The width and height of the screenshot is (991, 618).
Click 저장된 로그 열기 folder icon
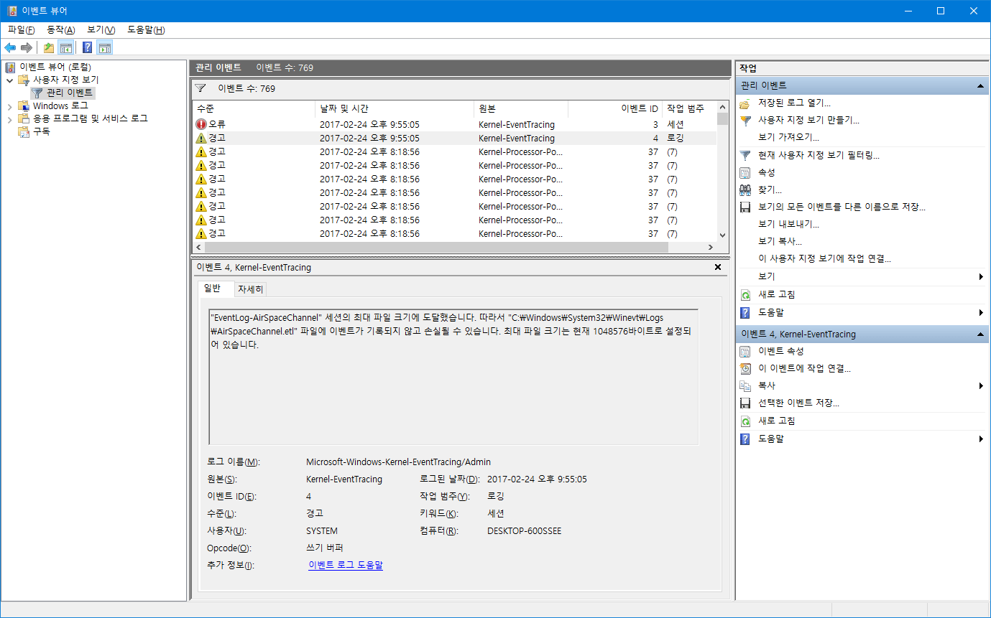745,103
